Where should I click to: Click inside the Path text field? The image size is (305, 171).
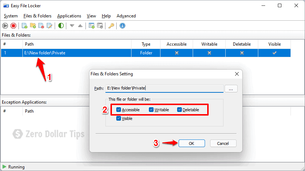click(x=164, y=88)
